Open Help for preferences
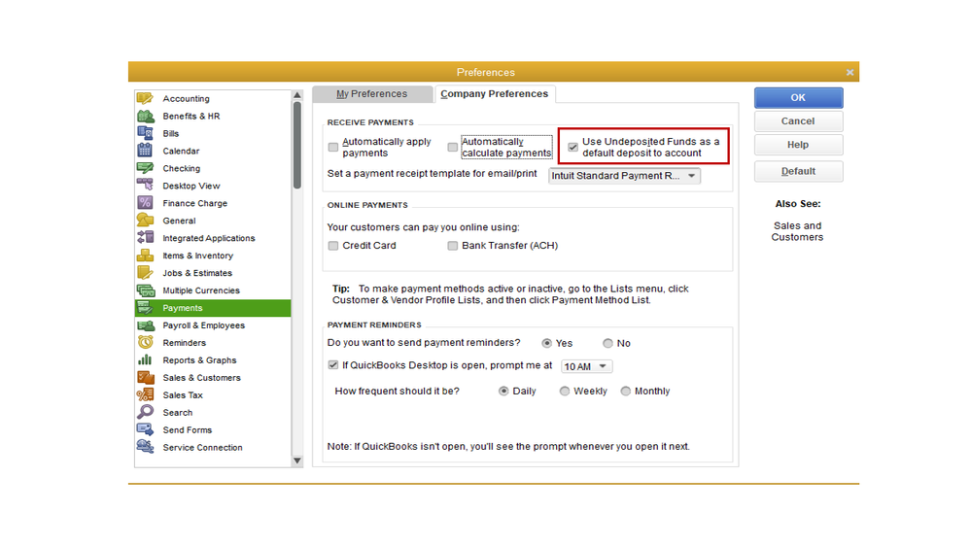 tap(798, 145)
